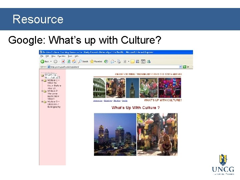Click the Research books icon
This screenshot has width=240, height=180.
point(138,62)
